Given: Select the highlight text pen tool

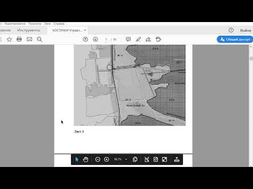Looking at the screenshot, I should click(138, 39).
